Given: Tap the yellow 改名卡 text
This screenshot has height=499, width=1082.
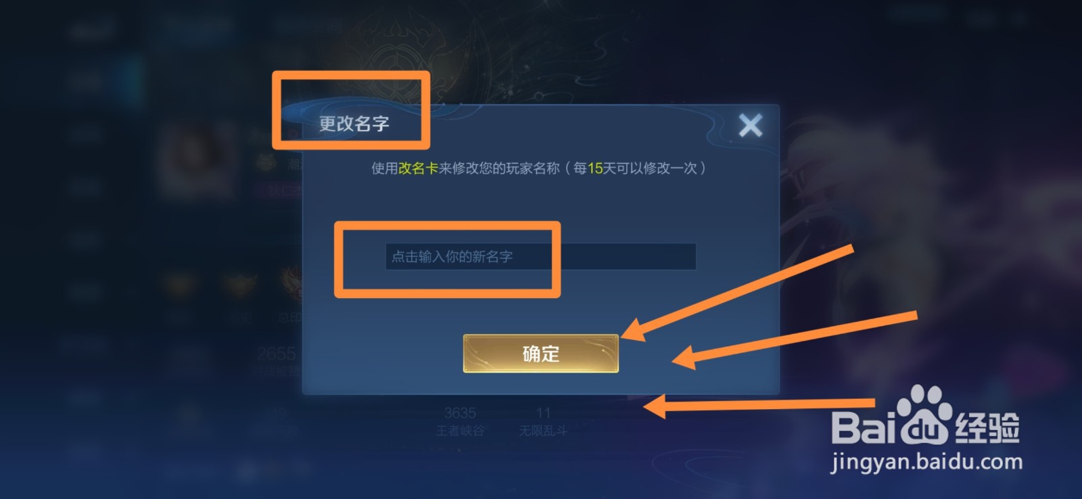Looking at the screenshot, I should click(418, 168).
